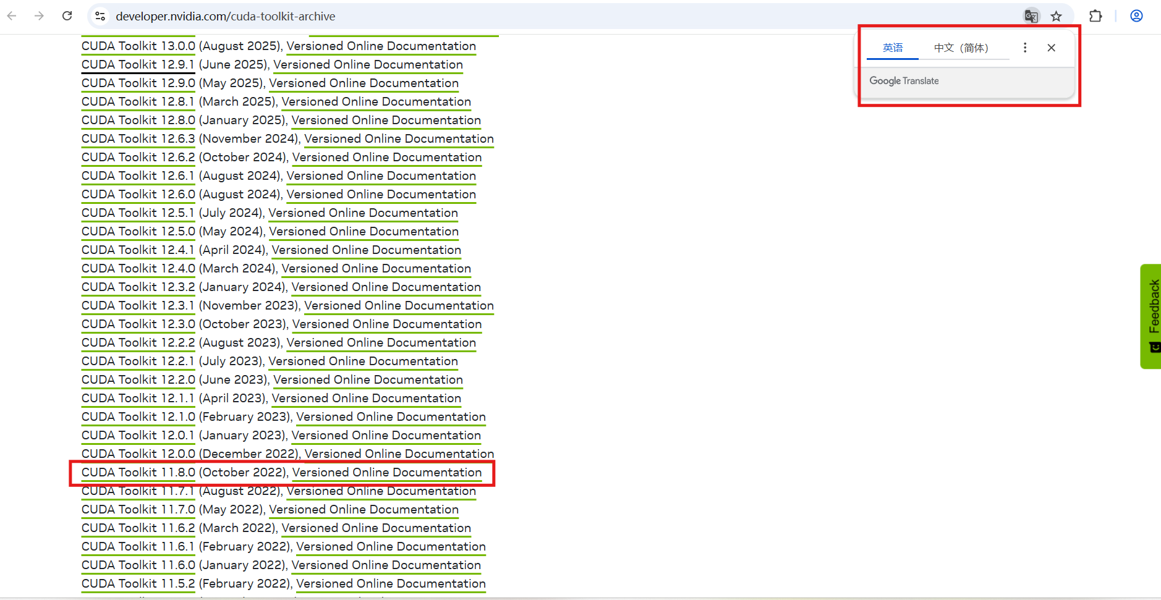This screenshot has width=1161, height=600.
Task: Open CUDA Toolkit 12.6.0 link
Action: click(138, 194)
